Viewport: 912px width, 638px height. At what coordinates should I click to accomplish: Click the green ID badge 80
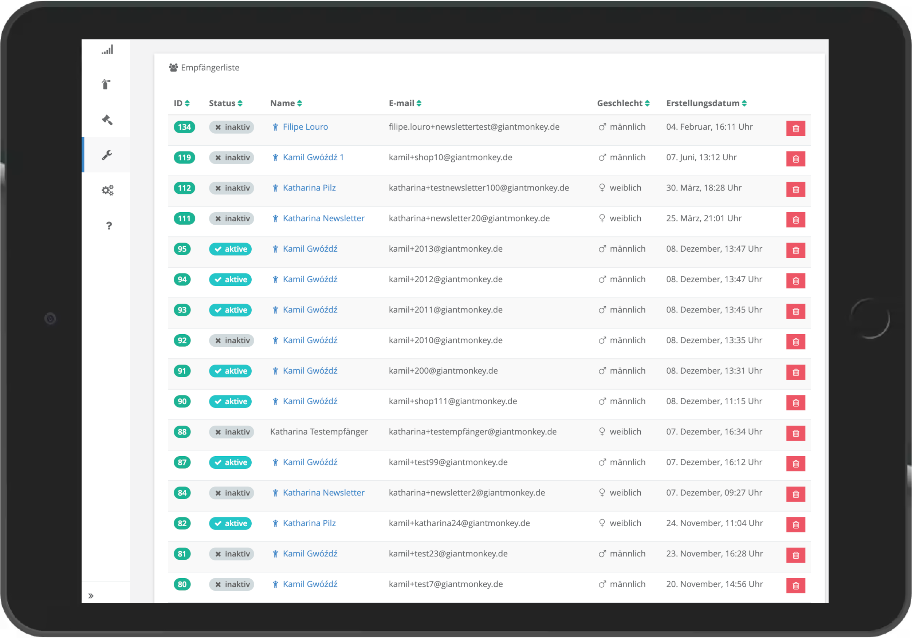182,584
